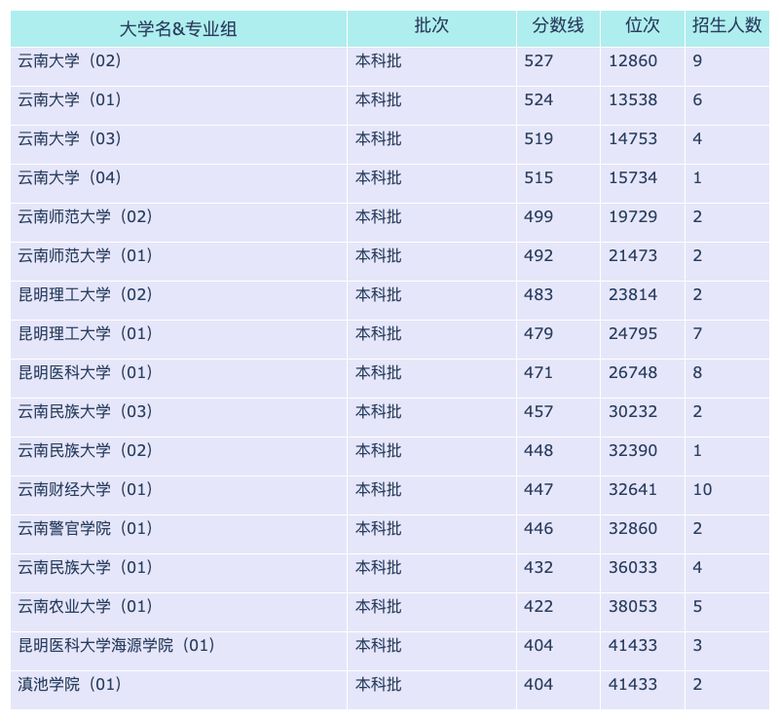Viewport: 779px width, 721px height.
Task: Click rank value 23814
Action: pyautogui.click(x=633, y=294)
